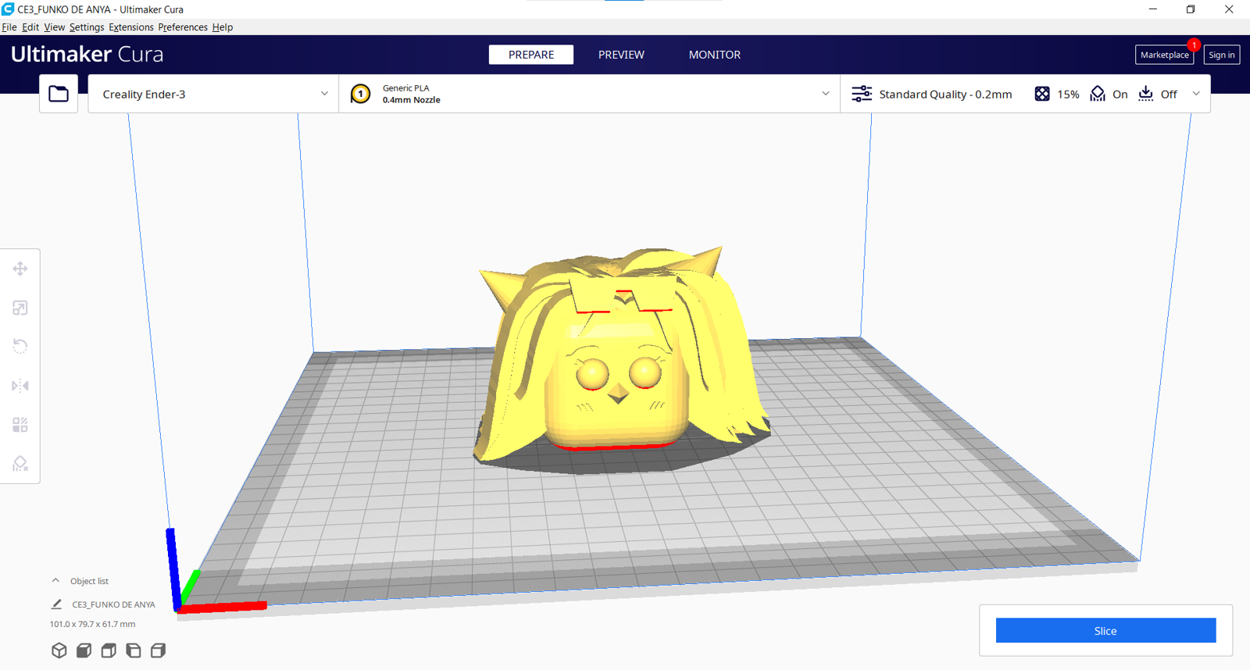
Task: Open Per Model Settings tool
Action: (20, 425)
